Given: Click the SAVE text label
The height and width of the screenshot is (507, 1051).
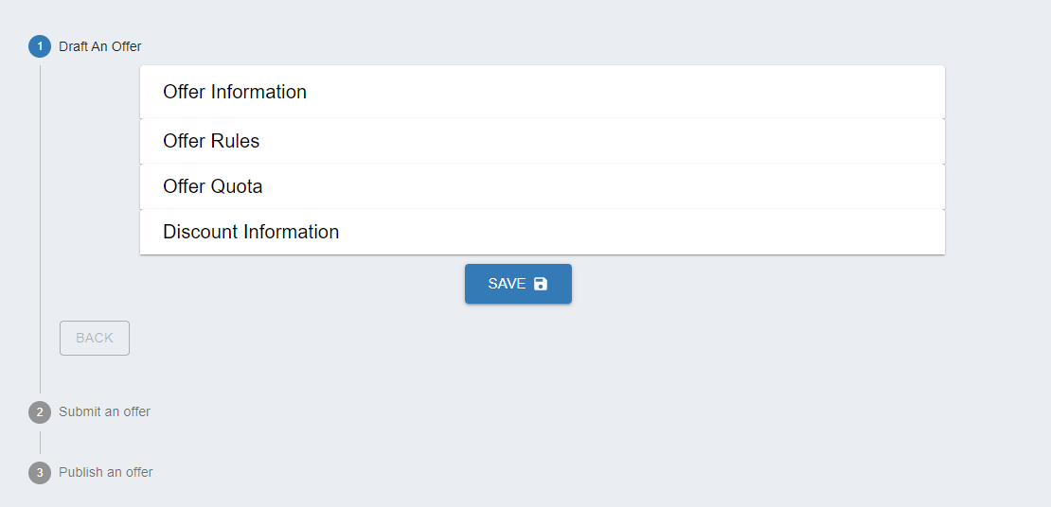Looking at the screenshot, I should click(x=507, y=284).
